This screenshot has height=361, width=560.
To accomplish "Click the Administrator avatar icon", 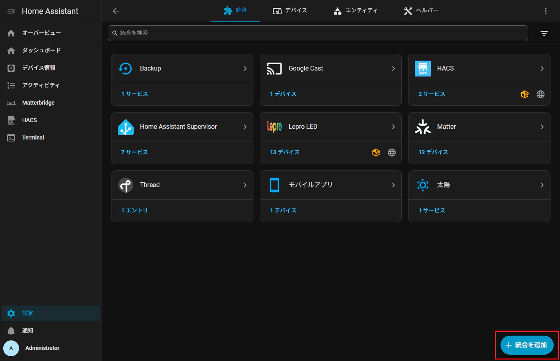I will point(11,348).
